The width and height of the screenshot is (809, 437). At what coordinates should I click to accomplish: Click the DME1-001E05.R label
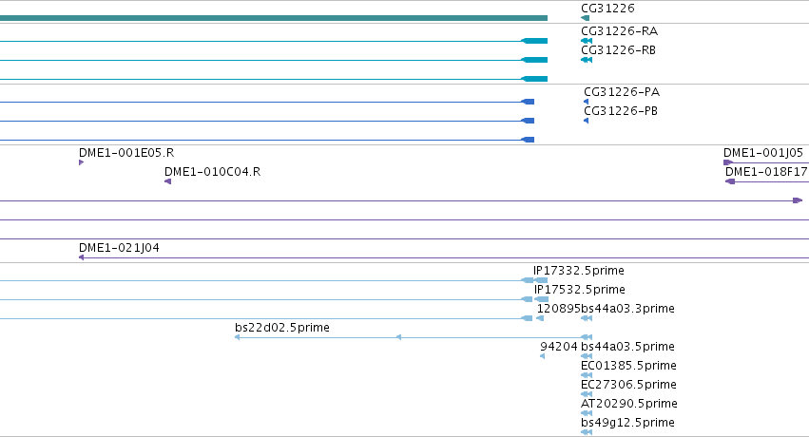[x=126, y=153]
